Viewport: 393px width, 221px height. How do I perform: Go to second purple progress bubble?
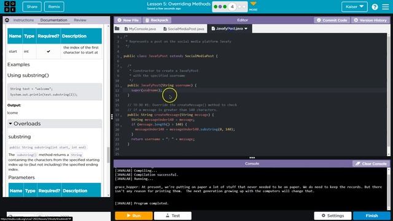point(220,7)
